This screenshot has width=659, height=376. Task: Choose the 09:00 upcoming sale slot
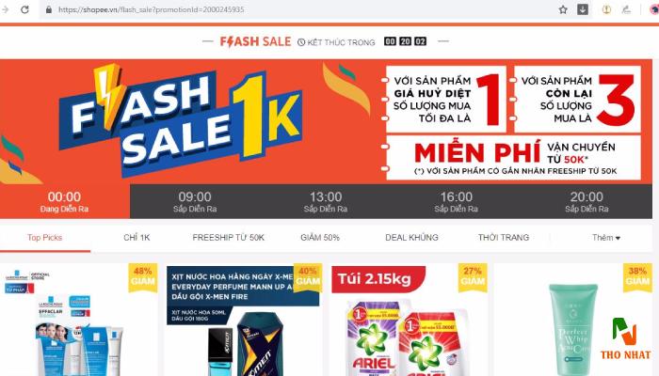coord(195,202)
